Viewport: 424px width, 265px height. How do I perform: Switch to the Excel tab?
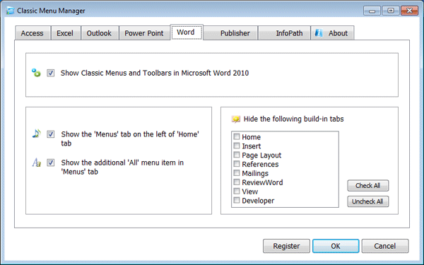point(66,33)
